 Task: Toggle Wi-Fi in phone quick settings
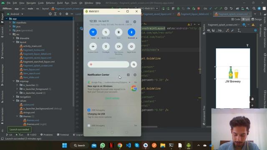point(93,32)
